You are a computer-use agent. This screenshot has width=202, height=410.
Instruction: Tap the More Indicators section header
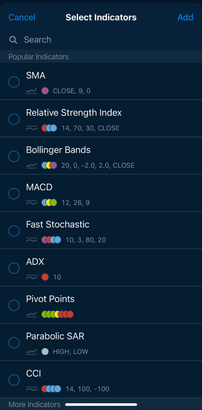(34, 404)
